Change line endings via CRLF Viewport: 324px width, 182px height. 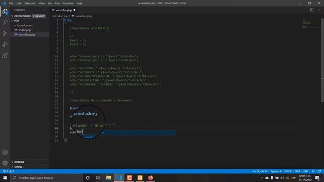[x=297, y=171]
